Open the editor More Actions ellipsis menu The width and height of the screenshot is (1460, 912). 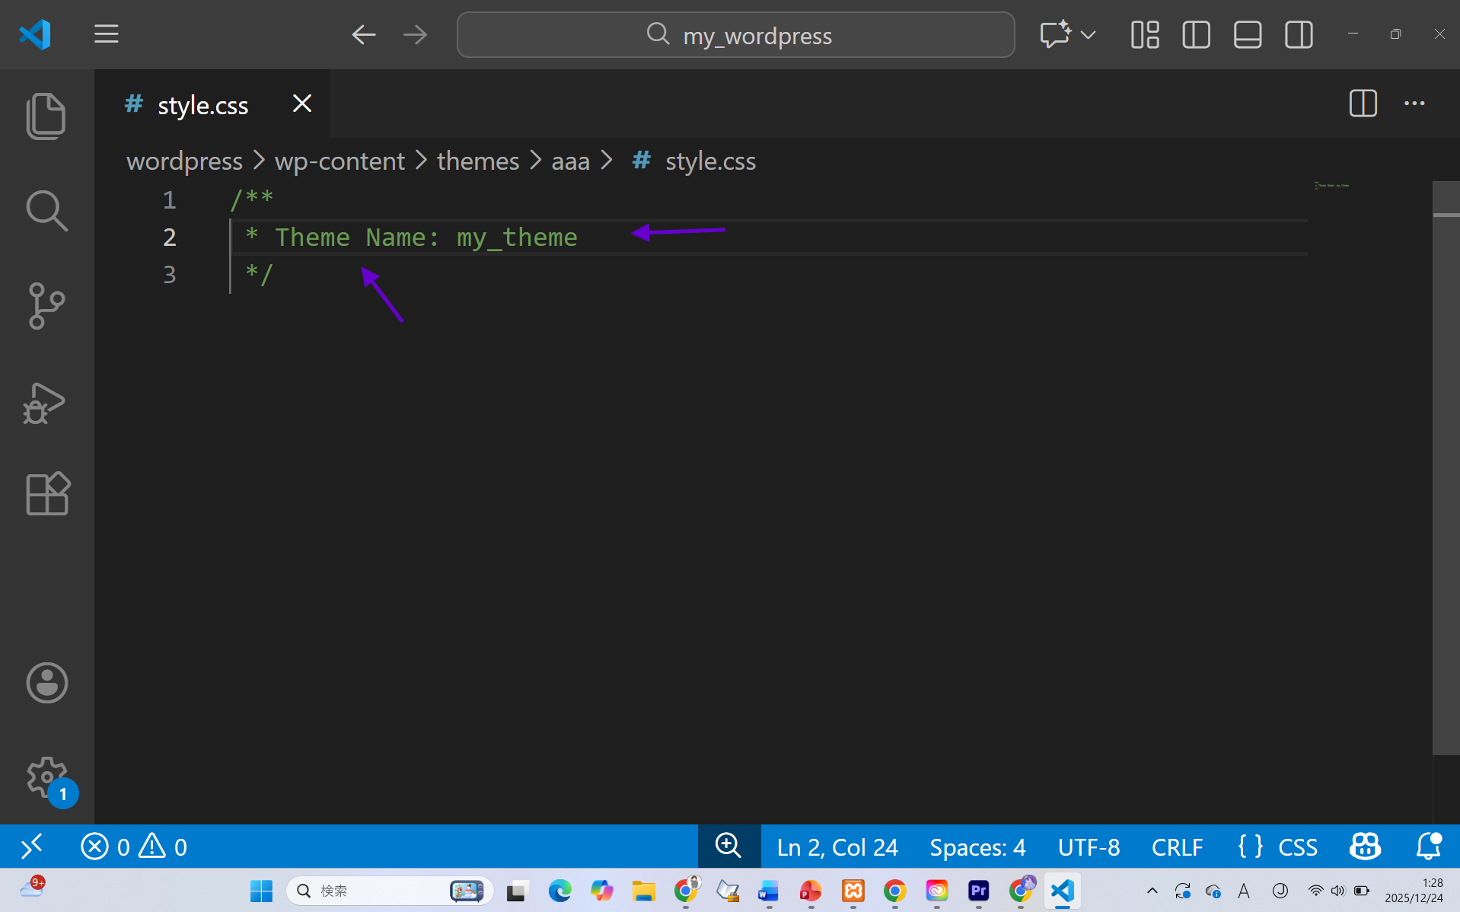pyautogui.click(x=1414, y=104)
